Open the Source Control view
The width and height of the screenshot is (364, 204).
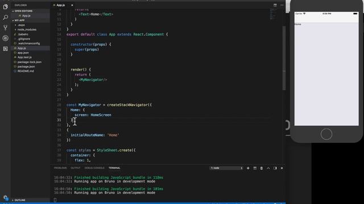[5, 28]
